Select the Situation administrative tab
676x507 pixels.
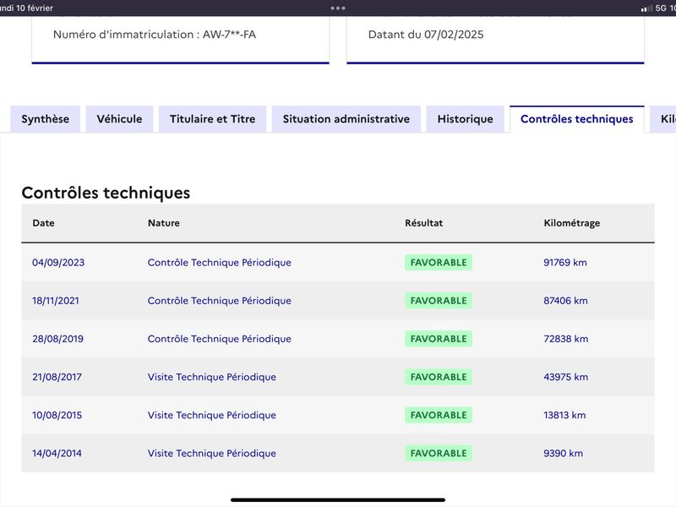point(346,119)
